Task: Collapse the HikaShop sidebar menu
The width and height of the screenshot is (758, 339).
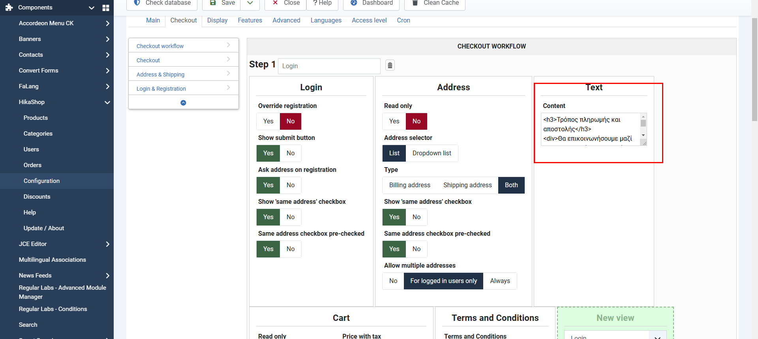Action: [x=107, y=102]
